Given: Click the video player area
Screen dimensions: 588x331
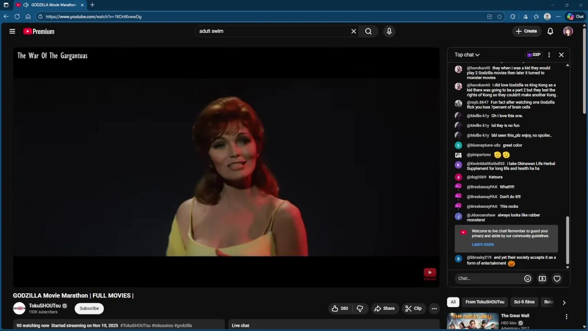Looking at the screenshot, I should 226,167.
